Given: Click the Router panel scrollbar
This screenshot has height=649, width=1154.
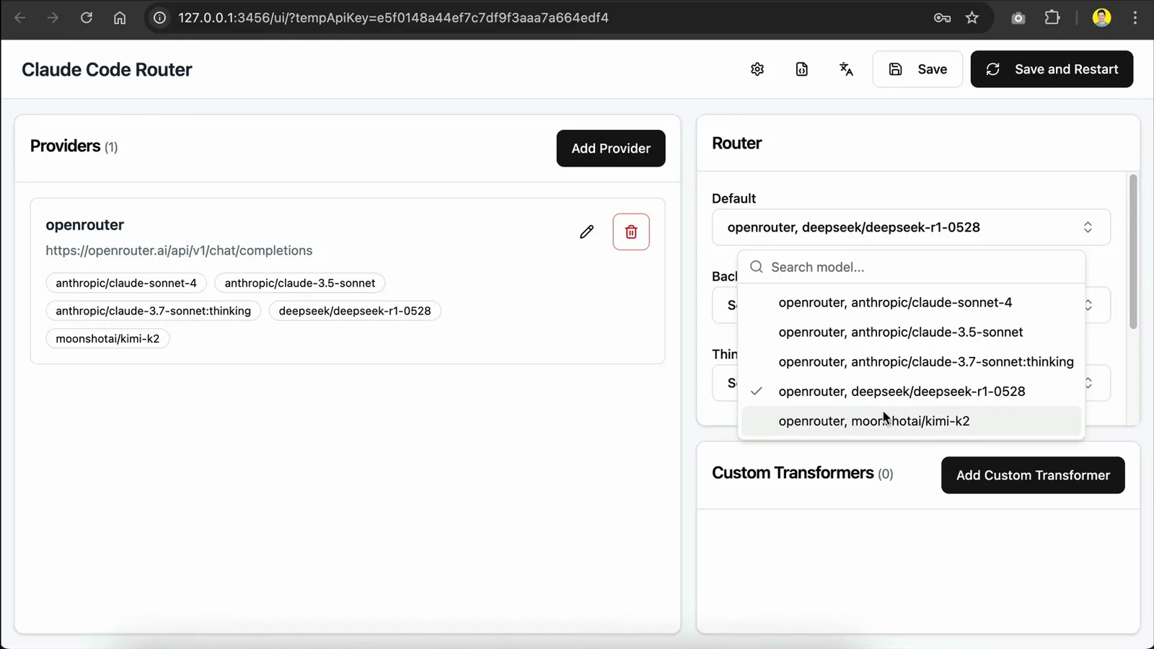Looking at the screenshot, I should (1133, 252).
